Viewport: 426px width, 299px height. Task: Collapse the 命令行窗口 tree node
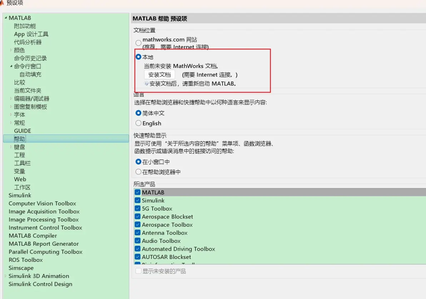[11, 66]
